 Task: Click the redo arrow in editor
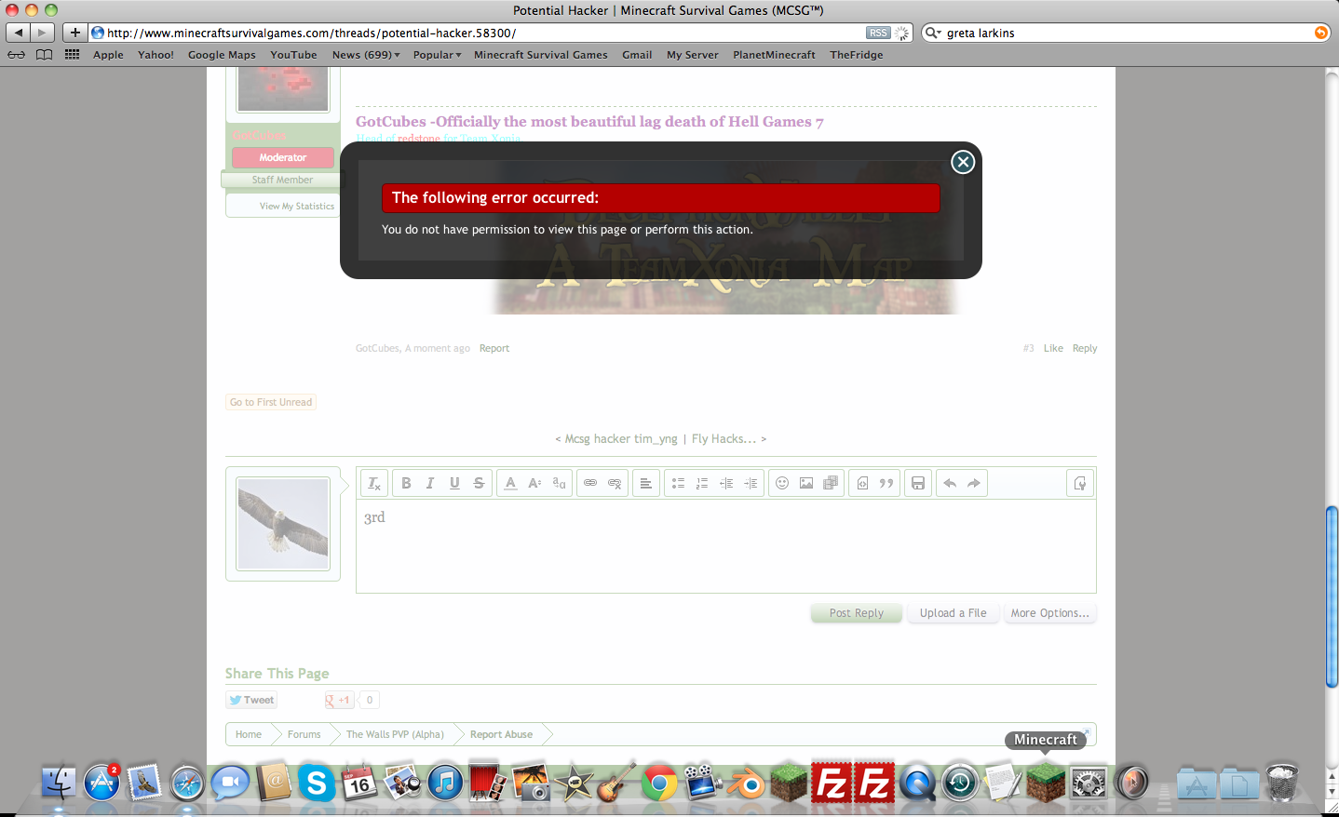[x=974, y=483]
